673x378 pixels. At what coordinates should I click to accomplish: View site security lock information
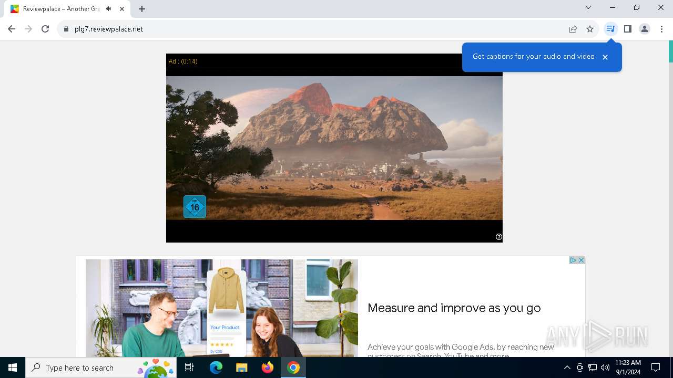click(x=66, y=29)
